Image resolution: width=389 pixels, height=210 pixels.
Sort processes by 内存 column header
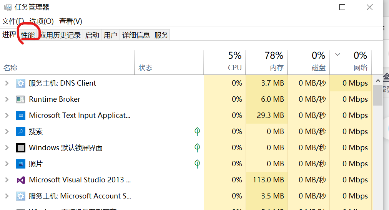pos(267,63)
